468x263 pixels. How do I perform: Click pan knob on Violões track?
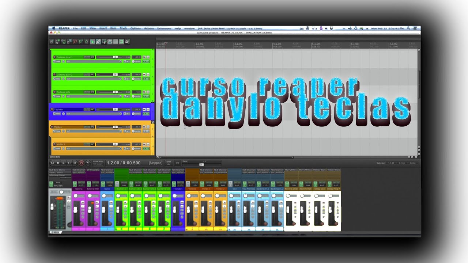pos(133,131)
